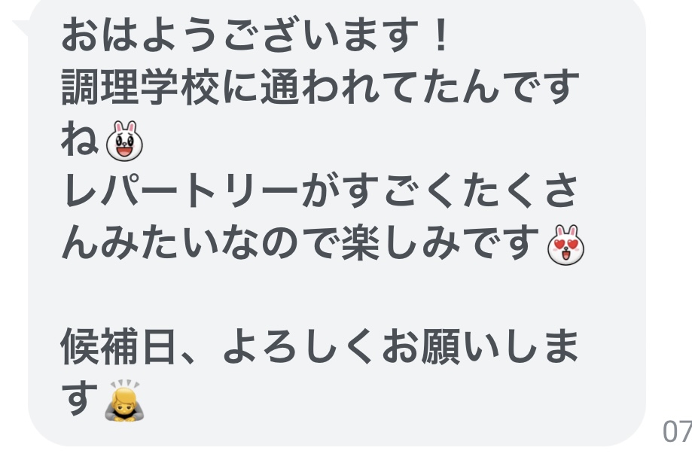
Task: Click the phrase 楽しみです
Action: pyautogui.click(x=440, y=242)
